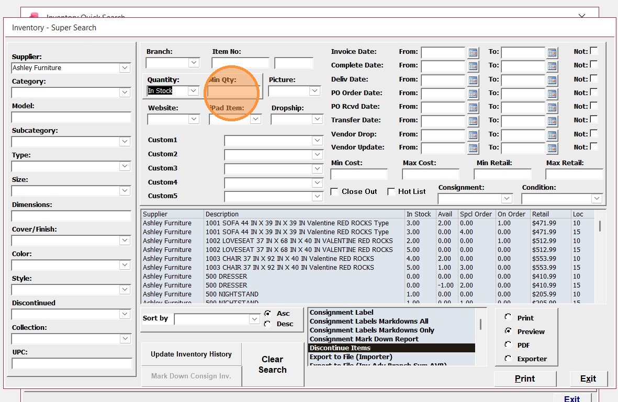Screen dimensions: 618x402
Task: Open the Quantity dropdown list
Action: pos(194,91)
